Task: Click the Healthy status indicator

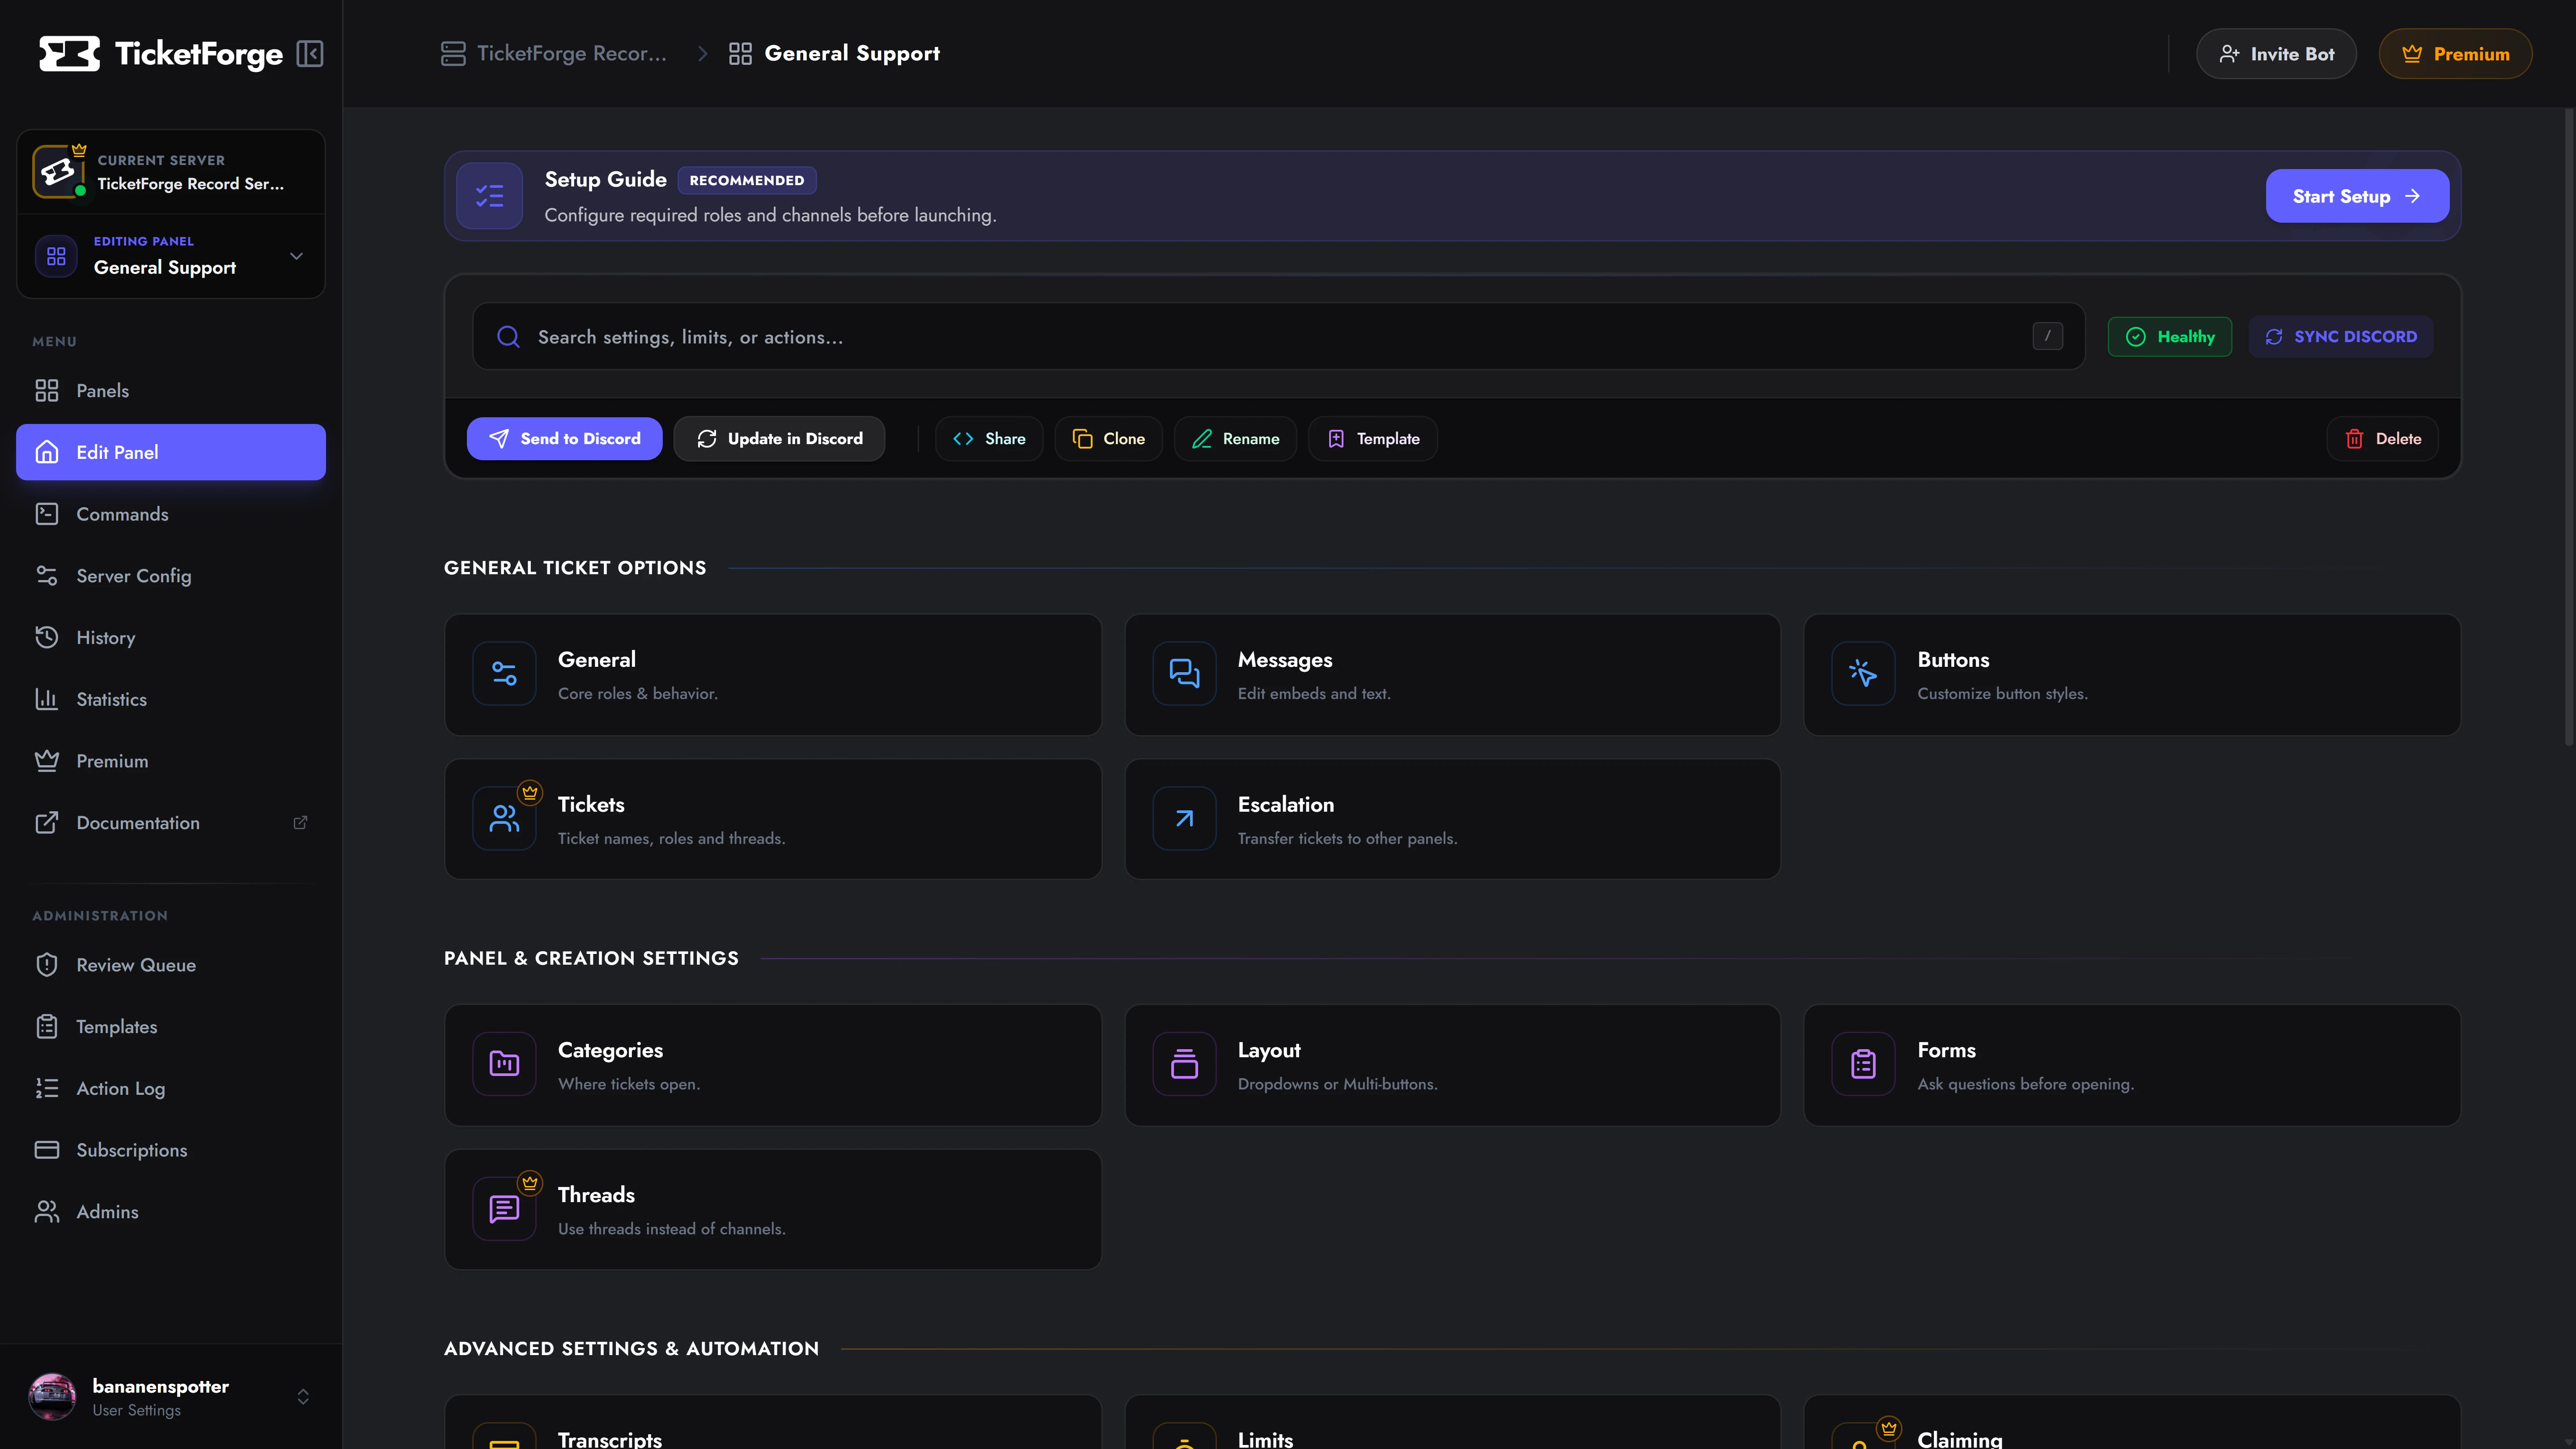Action: click(x=2169, y=337)
